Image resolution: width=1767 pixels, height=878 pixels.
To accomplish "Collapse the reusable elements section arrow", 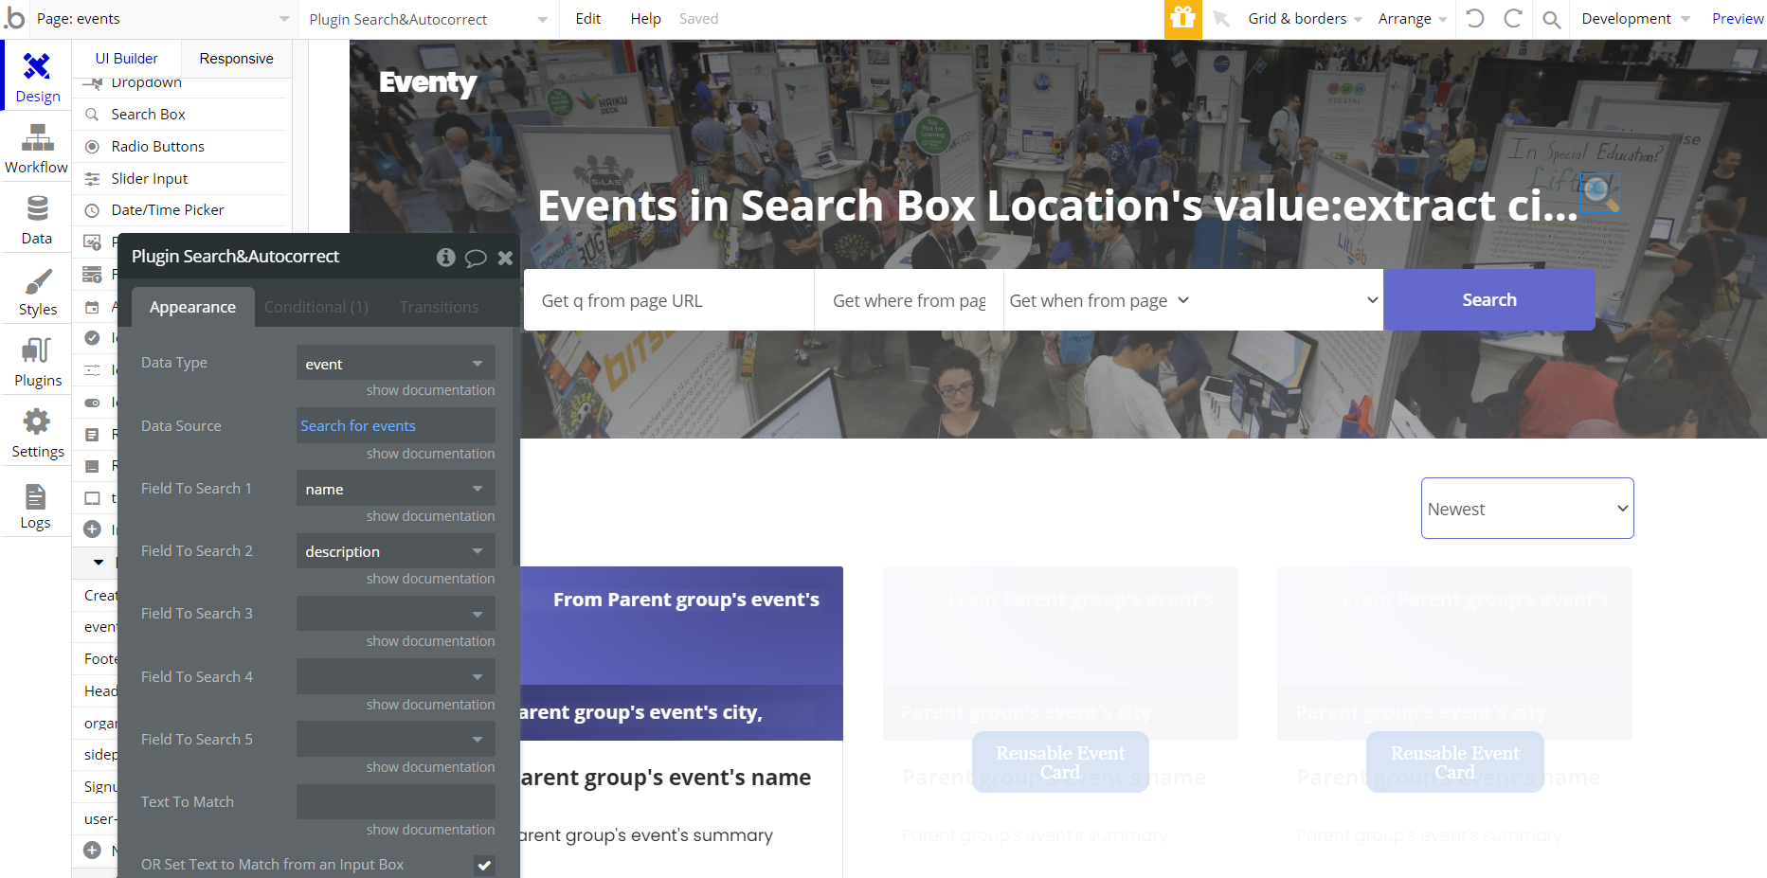I will coord(99,563).
